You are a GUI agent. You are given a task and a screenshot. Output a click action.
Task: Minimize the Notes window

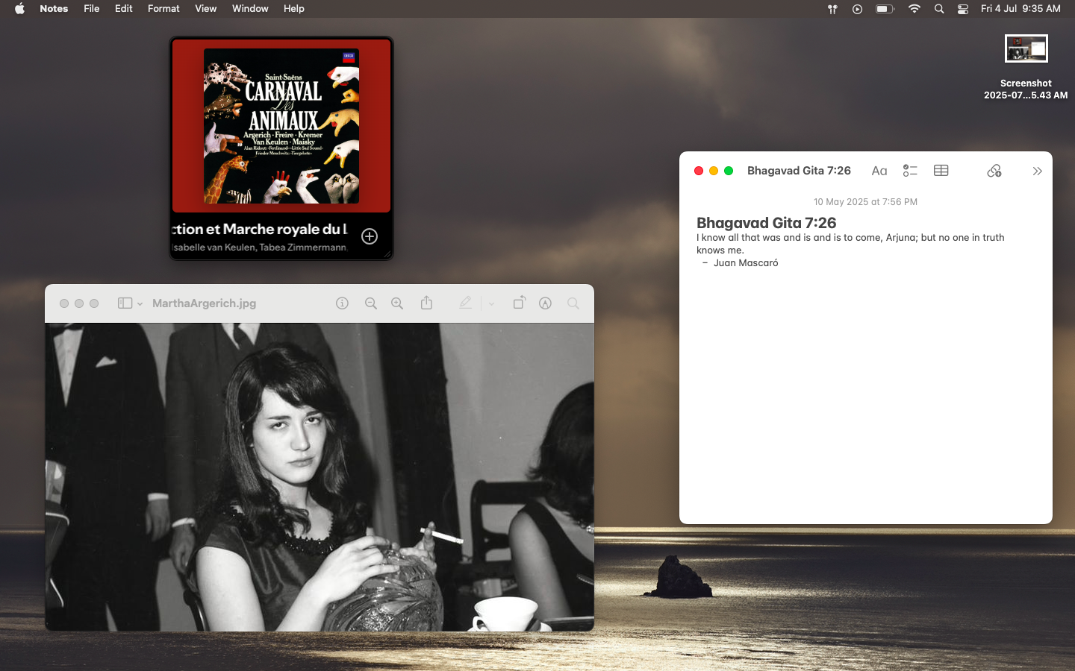point(714,171)
